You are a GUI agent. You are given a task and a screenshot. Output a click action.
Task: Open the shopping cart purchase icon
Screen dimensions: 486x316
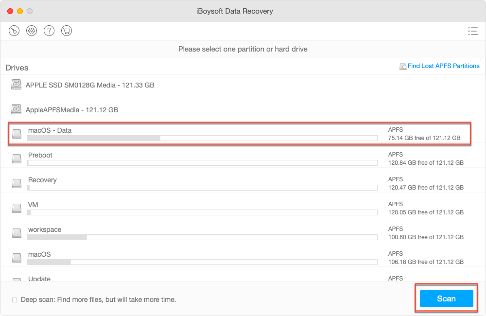tap(66, 30)
